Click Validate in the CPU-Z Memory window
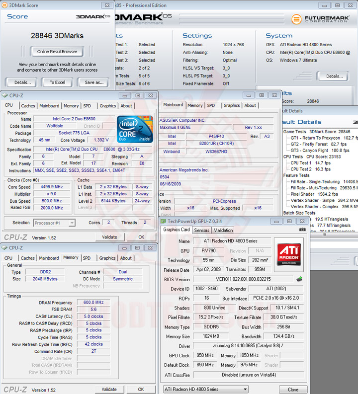Image resolution: width=358 pixels, height=394 pixels. pyautogui.click(x=109, y=389)
